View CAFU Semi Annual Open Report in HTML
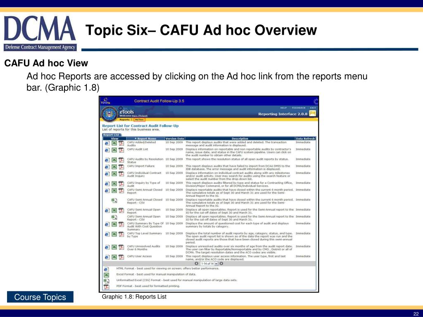The width and height of the screenshot is (423, 317). click(x=107, y=211)
